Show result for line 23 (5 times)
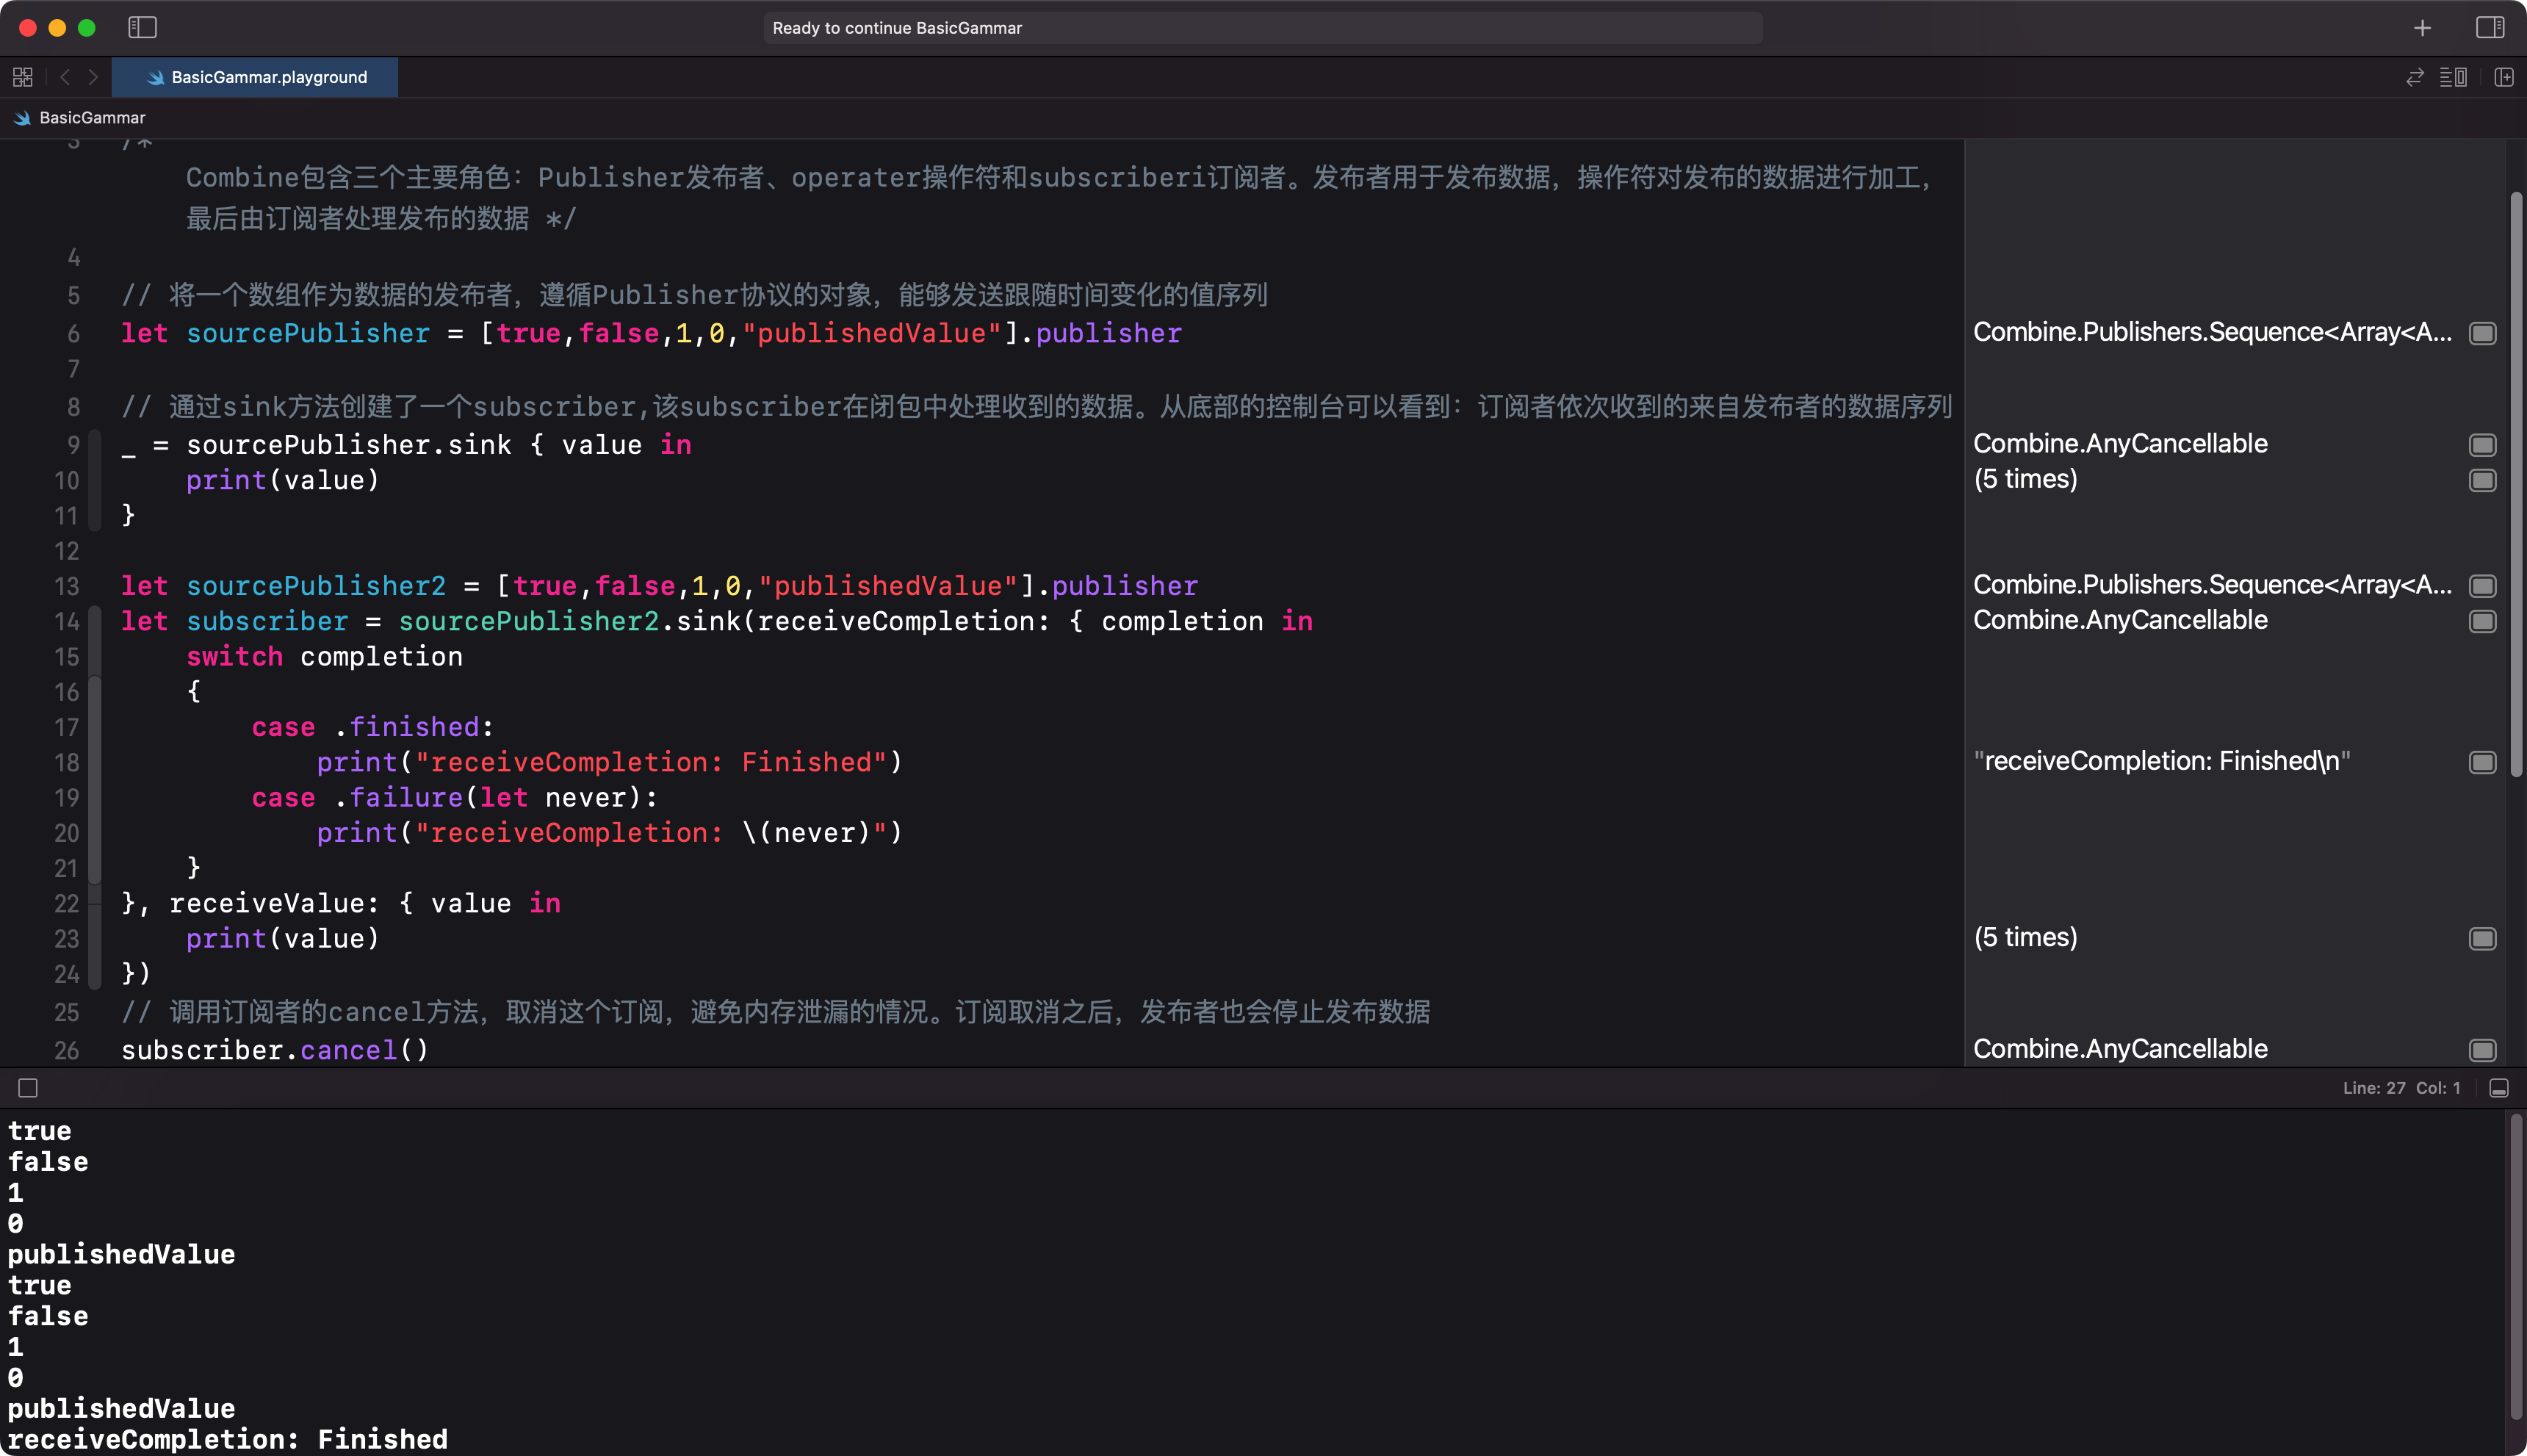 2482,939
